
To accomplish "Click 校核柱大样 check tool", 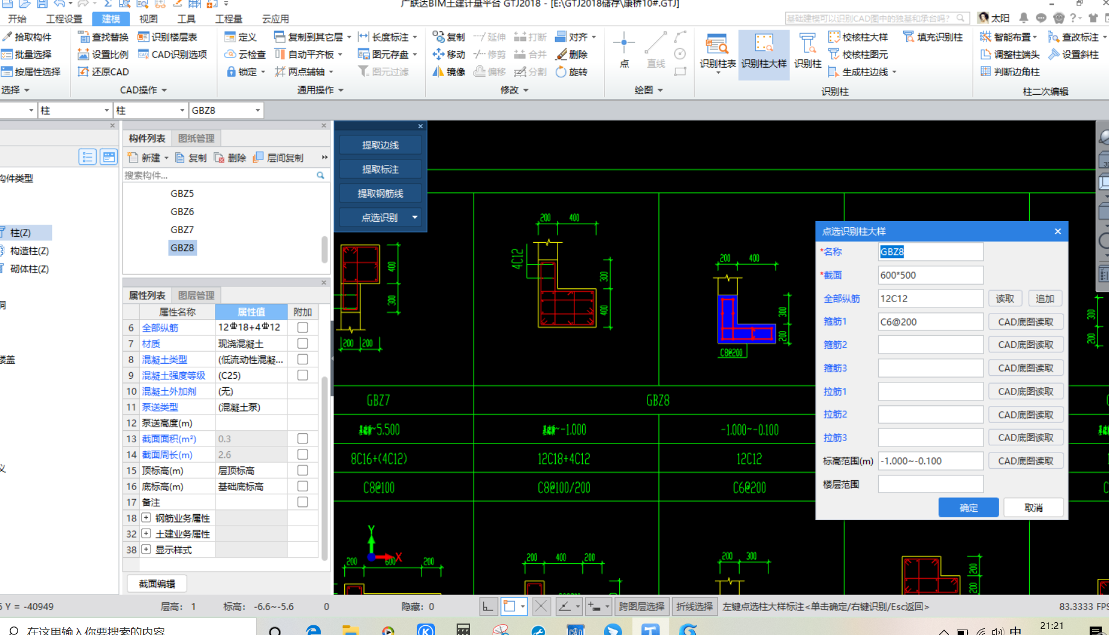I will click(x=858, y=37).
